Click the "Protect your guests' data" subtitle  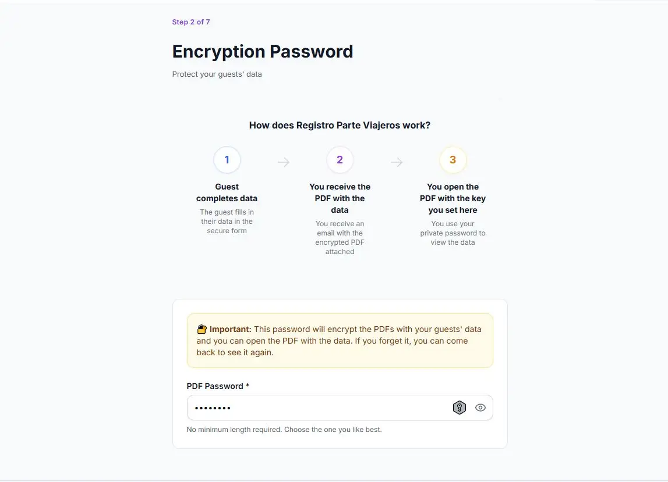point(217,74)
